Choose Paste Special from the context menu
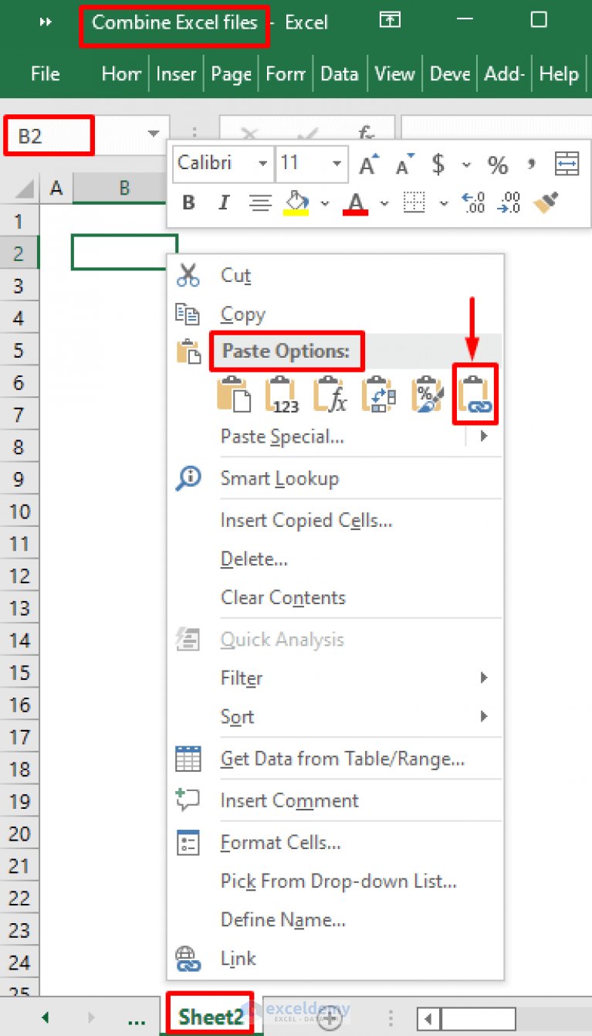592x1036 pixels. coord(282,436)
